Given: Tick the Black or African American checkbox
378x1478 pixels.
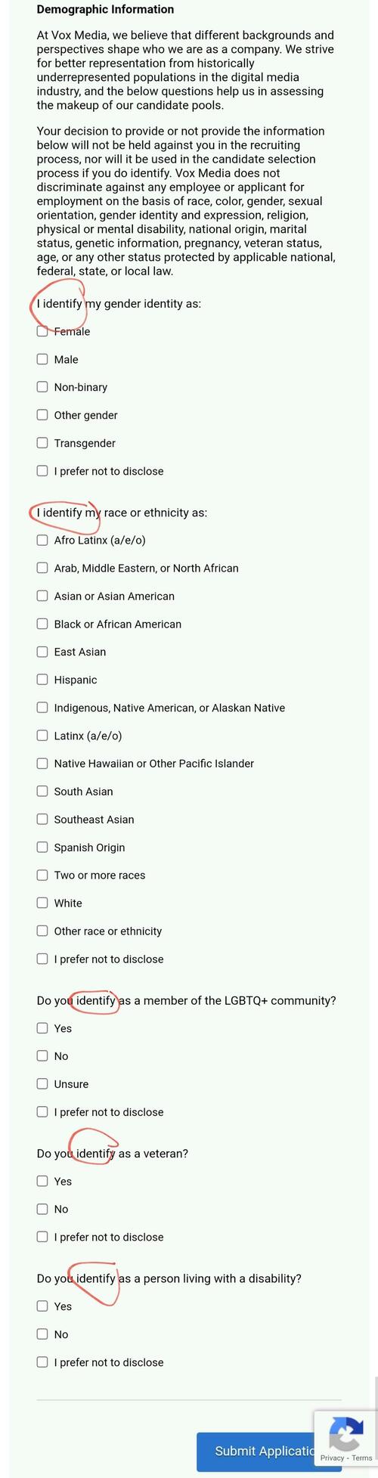Looking at the screenshot, I should 42,624.
